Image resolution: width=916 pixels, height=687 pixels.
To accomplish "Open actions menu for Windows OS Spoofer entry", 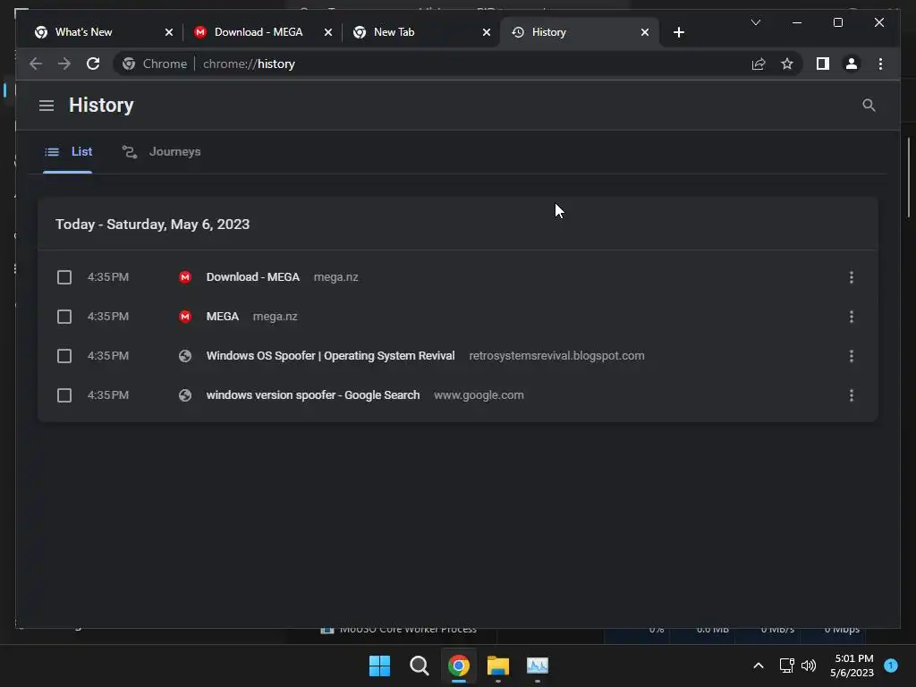I will coord(852,356).
